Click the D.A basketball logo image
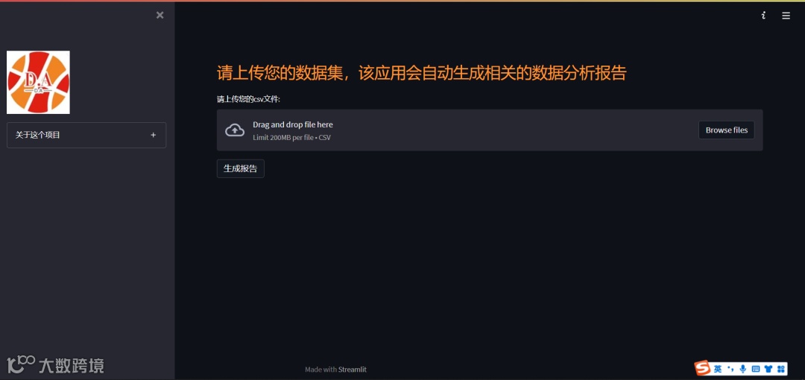The image size is (805, 380). click(38, 82)
